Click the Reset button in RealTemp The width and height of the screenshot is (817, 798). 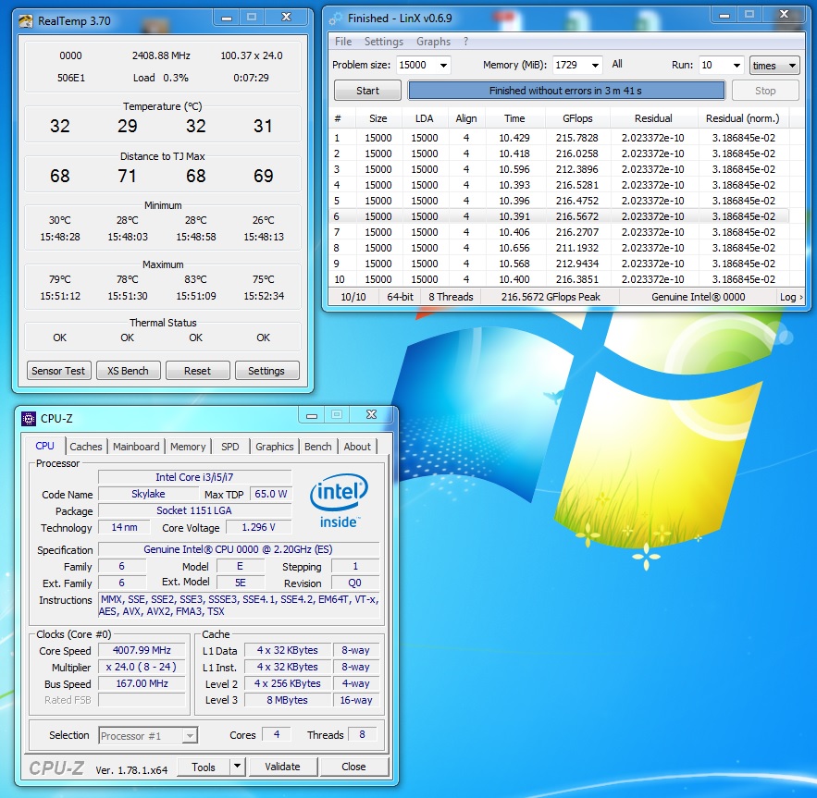pos(197,371)
